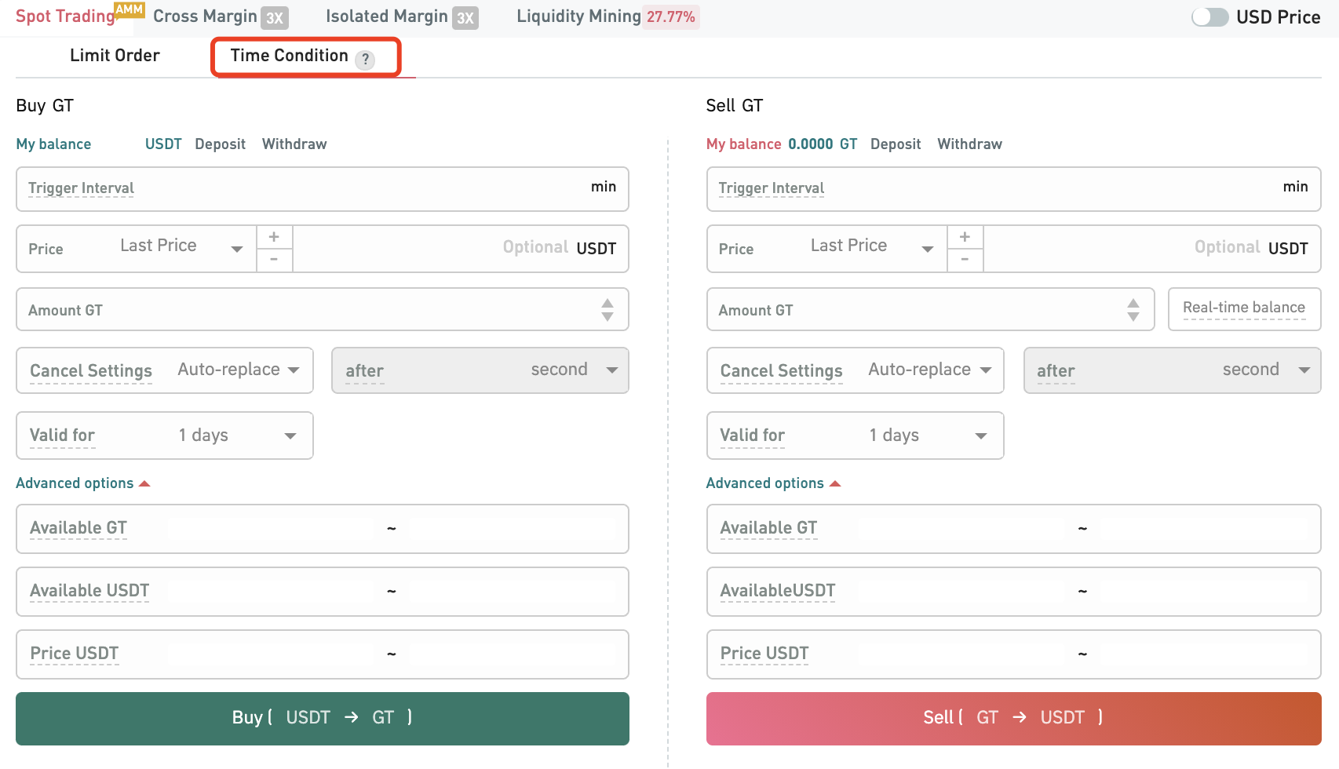Viewport: 1339px width, 769px height.
Task: Click the minus icon in the Buy price field
Action: pyautogui.click(x=274, y=260)
